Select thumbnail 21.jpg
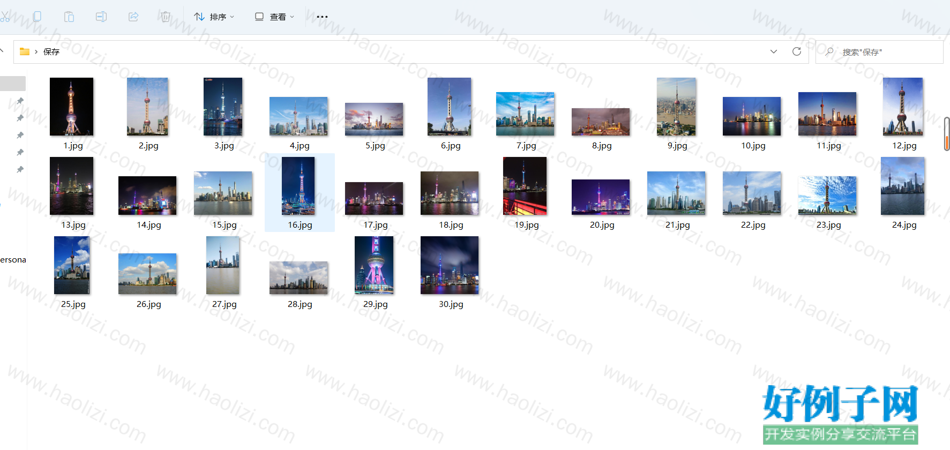Screen dimensions: 950x450 (676, 193)
